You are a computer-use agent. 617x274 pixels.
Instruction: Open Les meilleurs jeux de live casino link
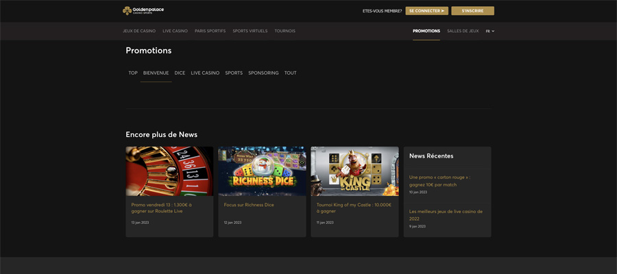coord(446,215)
